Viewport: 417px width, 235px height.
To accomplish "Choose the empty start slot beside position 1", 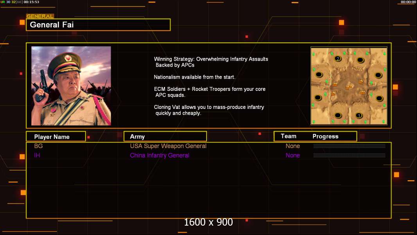I will [x=338, y=116].
